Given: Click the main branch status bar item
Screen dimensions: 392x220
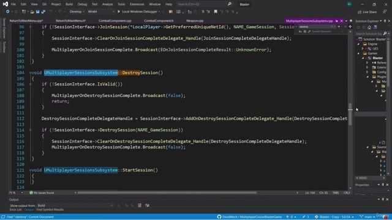Looking at the screenshot, I should pyautogui.click(x=366, y=217).
